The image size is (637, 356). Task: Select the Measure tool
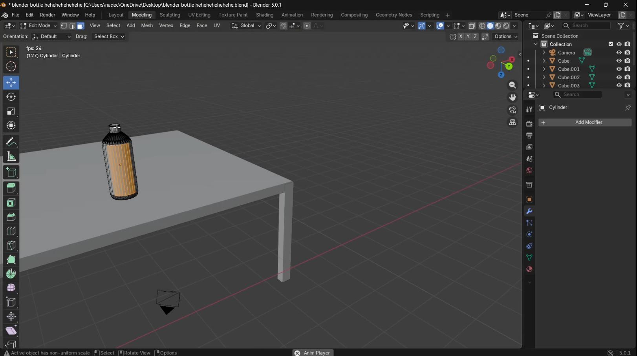click(x=11, y=156)
